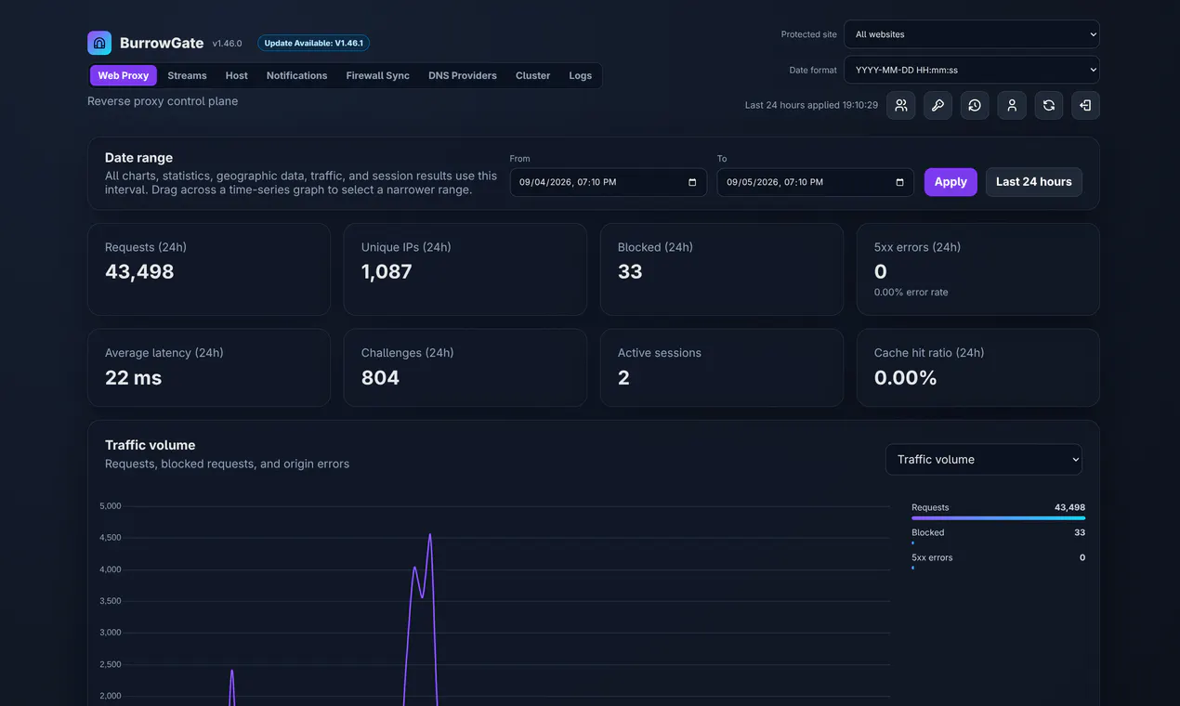This screenshot has height=706, width=1180.
Task: Open the Date format dropdown
Action: (x=972, y=70)
